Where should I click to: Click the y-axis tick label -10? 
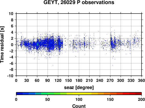pos(10,76)
